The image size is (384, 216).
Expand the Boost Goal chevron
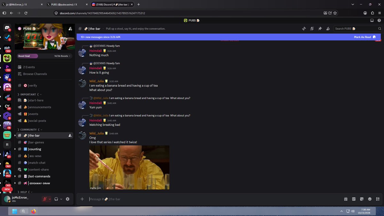coord(70,56)
